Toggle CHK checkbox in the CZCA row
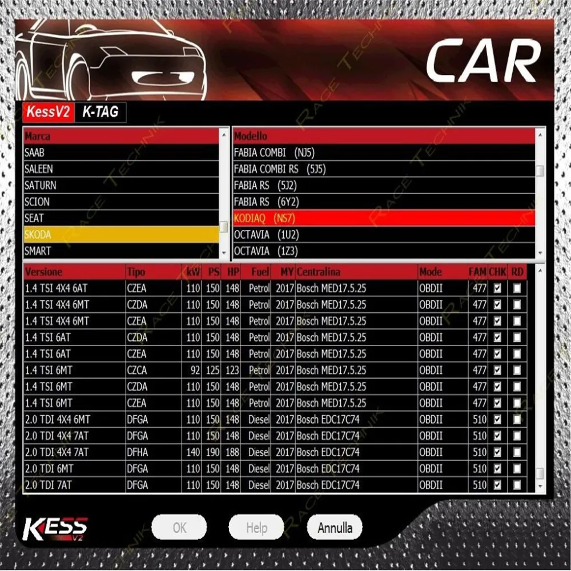 coord(497,371)
